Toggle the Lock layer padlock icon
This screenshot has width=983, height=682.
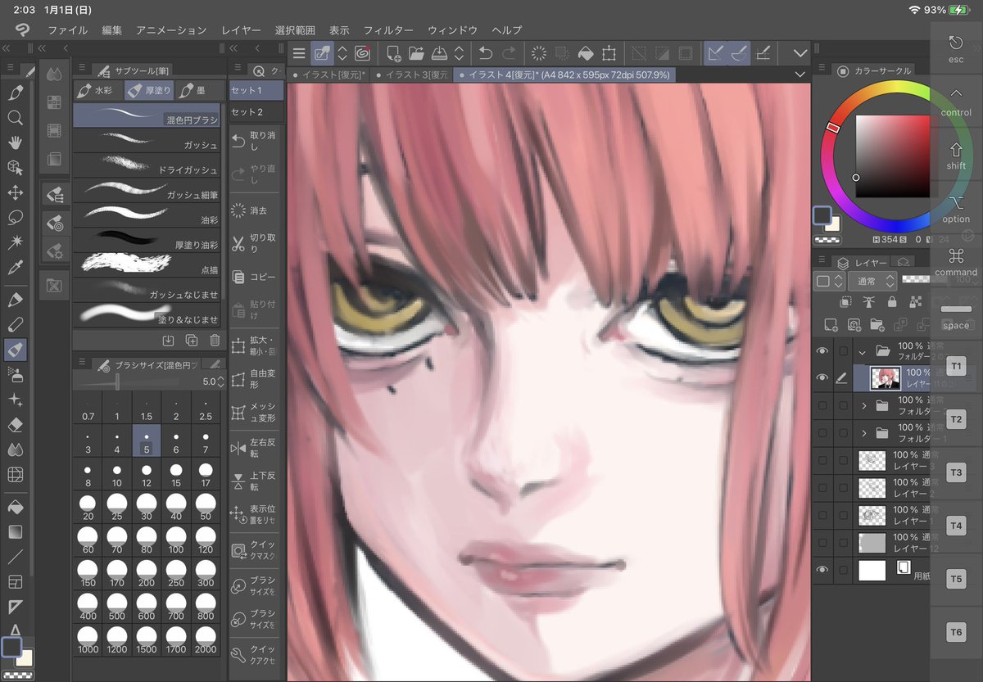891,303
